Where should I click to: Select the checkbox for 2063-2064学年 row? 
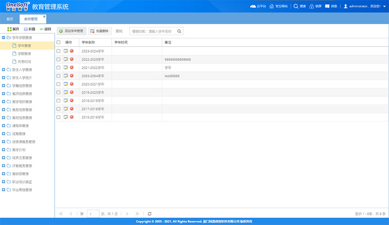click(x=59, y=76)
